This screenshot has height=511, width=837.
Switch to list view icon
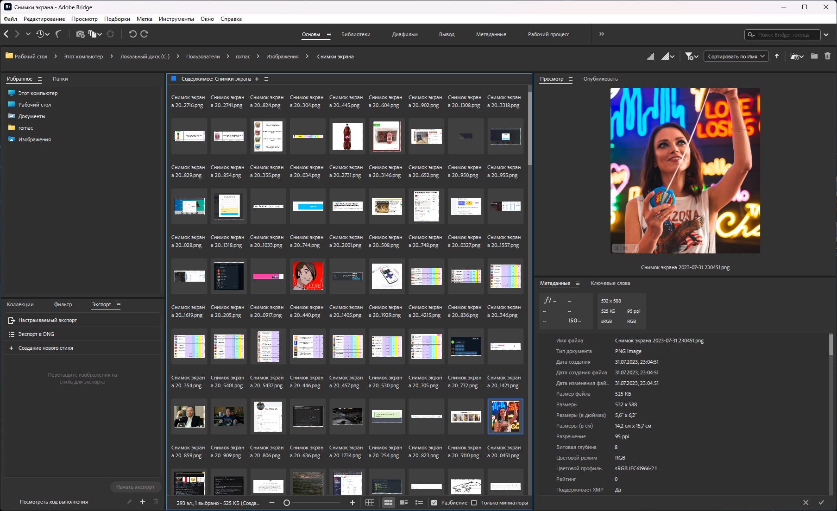click(419, 503)
